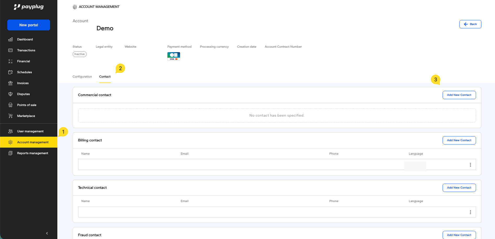Switch to the Configuration tab
The image size is (495, 239).
coord(82,77)
